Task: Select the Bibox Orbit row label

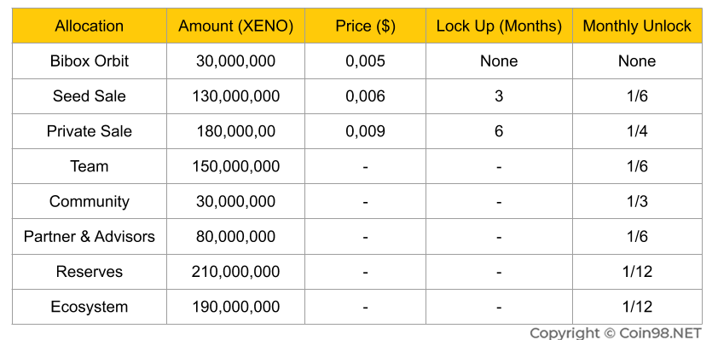Action: coord(90,61)
